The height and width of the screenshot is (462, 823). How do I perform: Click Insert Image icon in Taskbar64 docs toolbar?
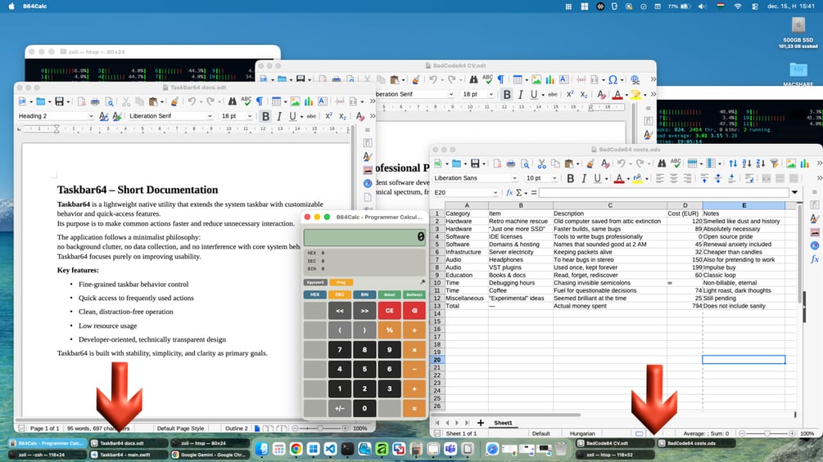295,101
